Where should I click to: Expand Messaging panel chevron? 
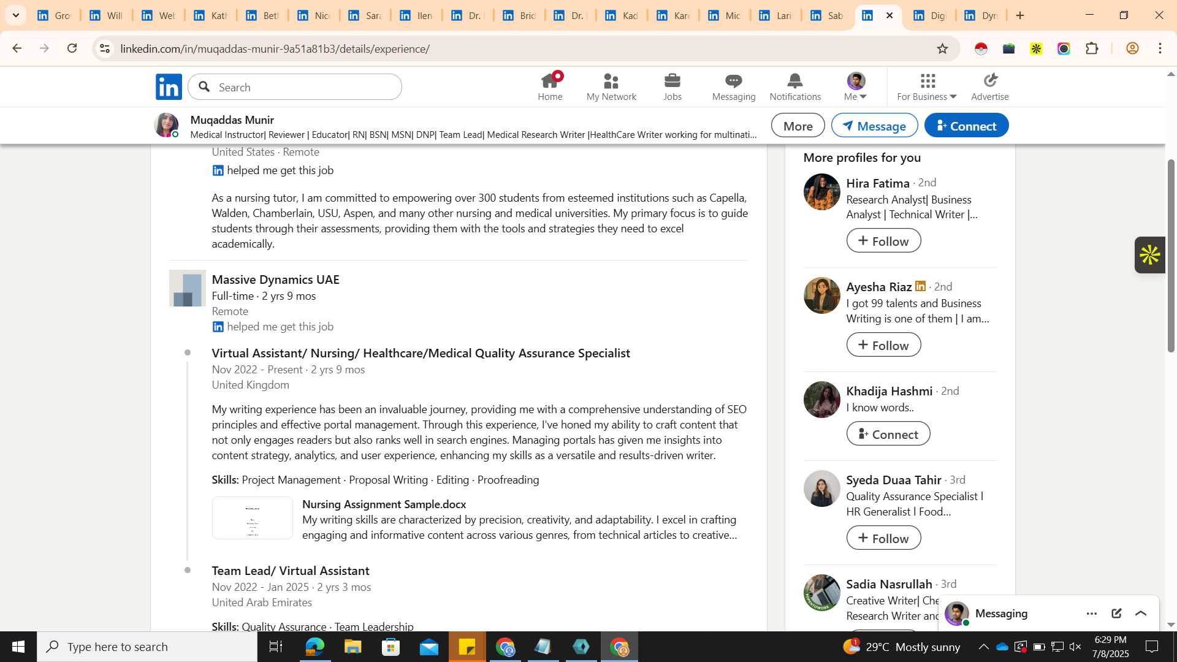pos(1141,614)
